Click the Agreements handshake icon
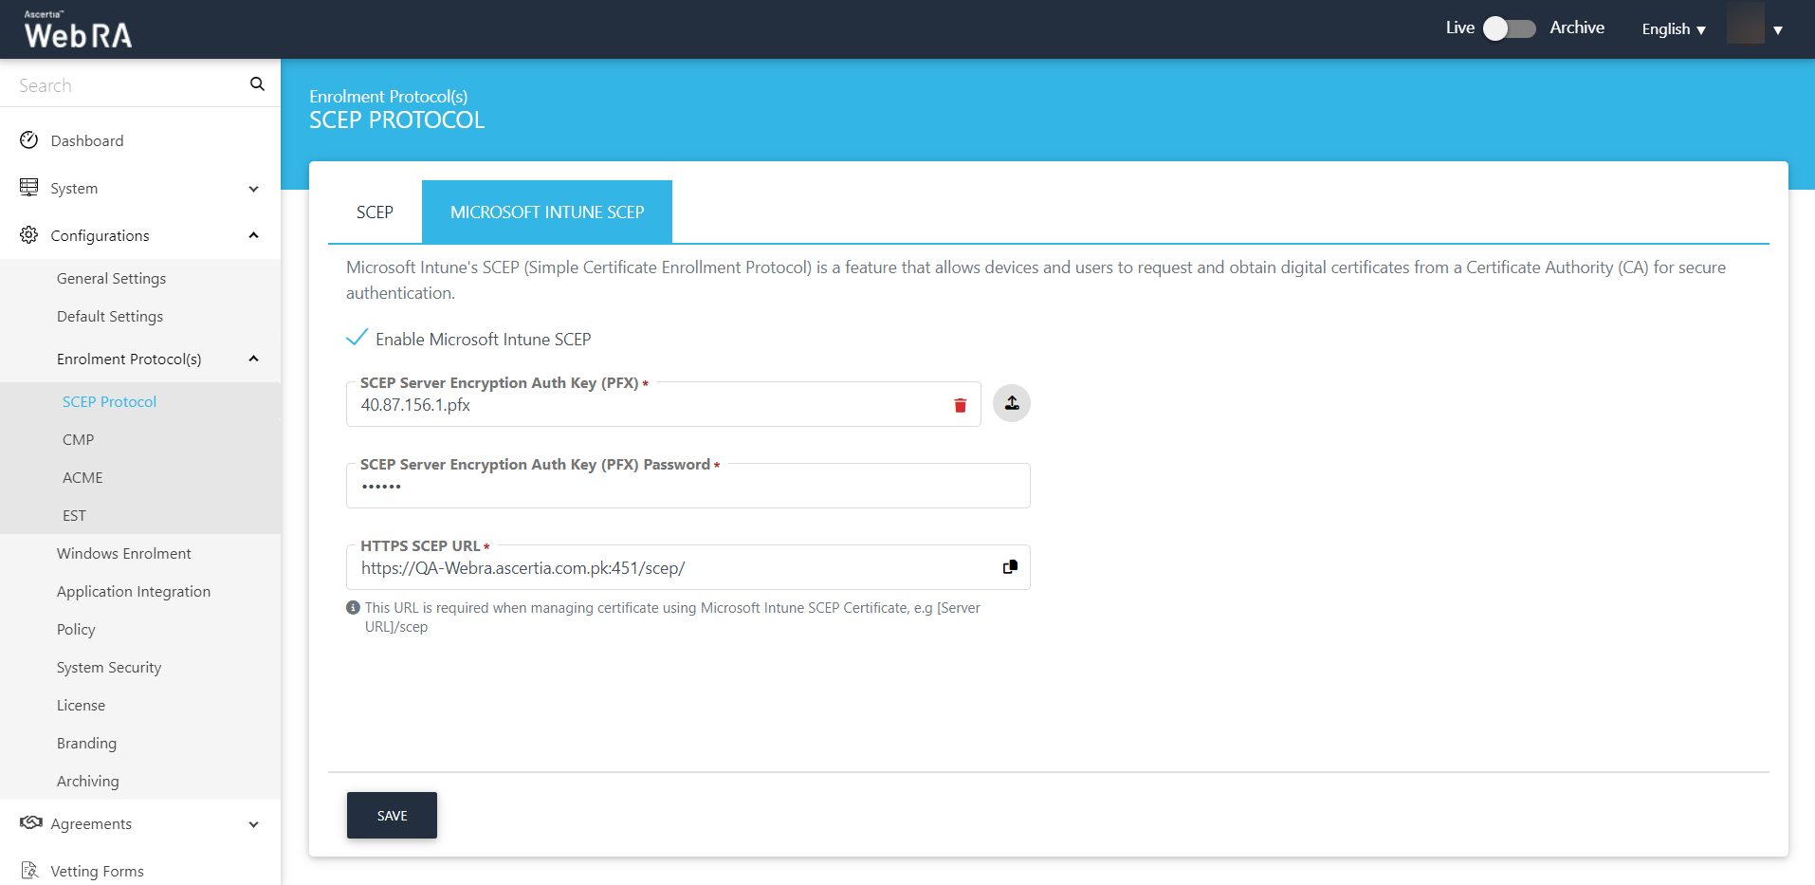The height and width of the screenshot is (885, 1815). 31,822
